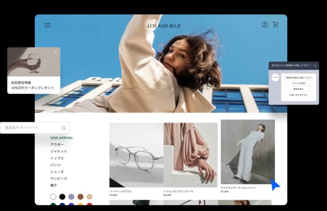Open the user account icon
Image resolution: width=327 pixels, height=211 pixels.
tap(265, 25)
